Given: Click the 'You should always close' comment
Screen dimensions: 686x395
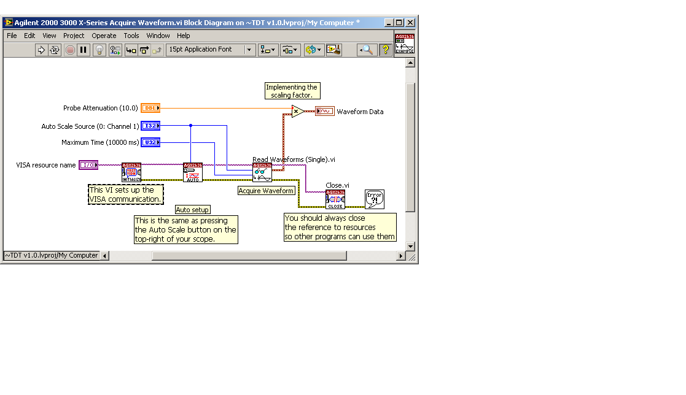Looking at the screenshot, I should coord(340,227).
